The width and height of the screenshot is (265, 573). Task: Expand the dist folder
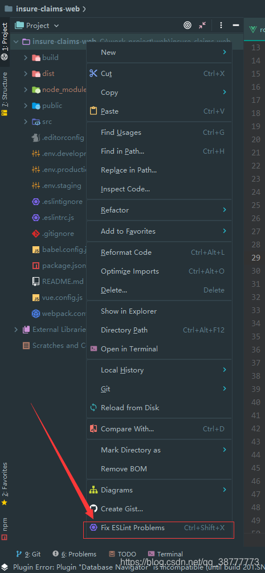pos(26,74)
